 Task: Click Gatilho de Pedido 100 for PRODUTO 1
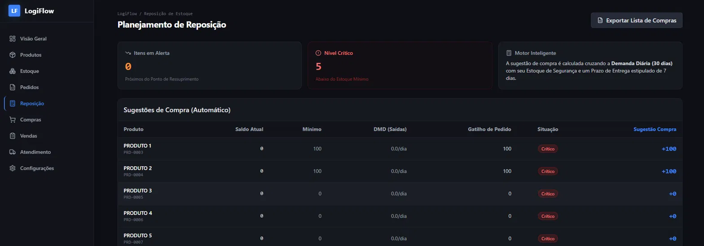click(507, 149)
